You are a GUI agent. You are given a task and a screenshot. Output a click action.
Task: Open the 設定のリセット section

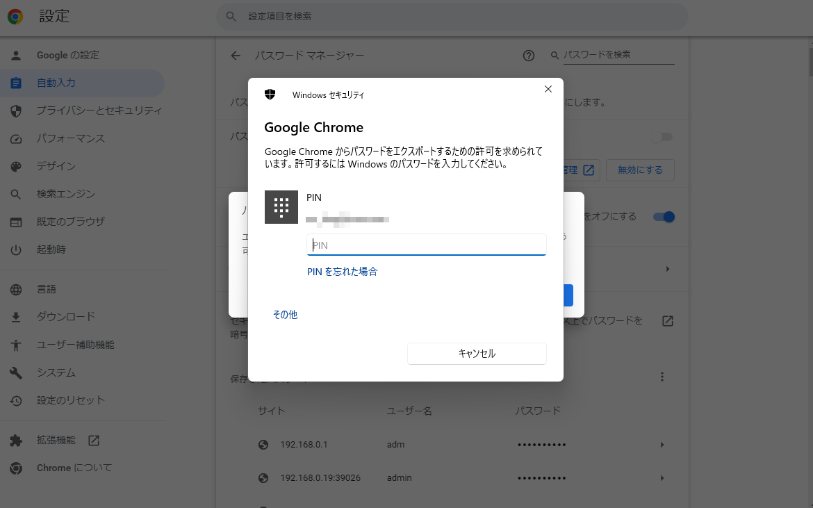point(83,401)
